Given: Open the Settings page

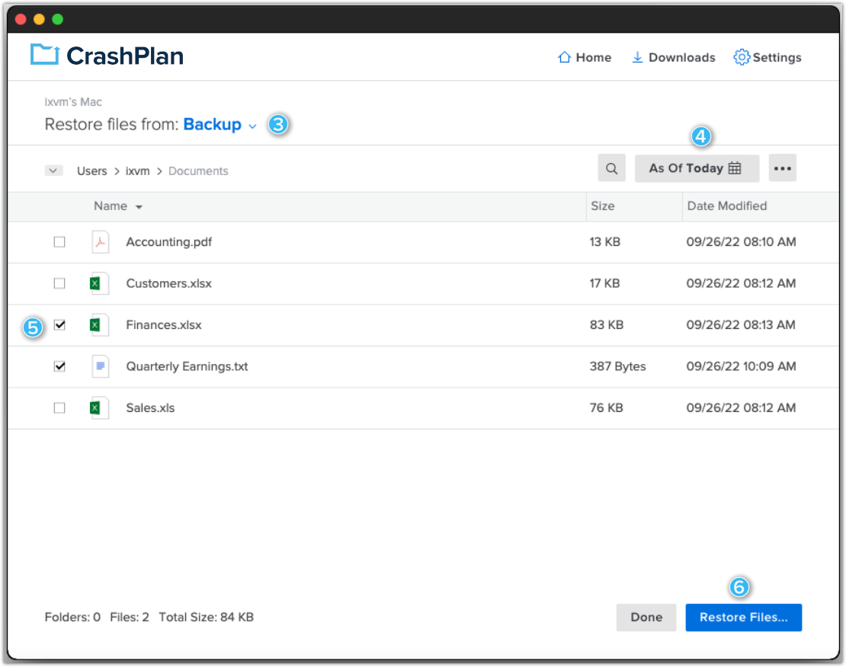Looking at the screenshot, I should [767, 57].
